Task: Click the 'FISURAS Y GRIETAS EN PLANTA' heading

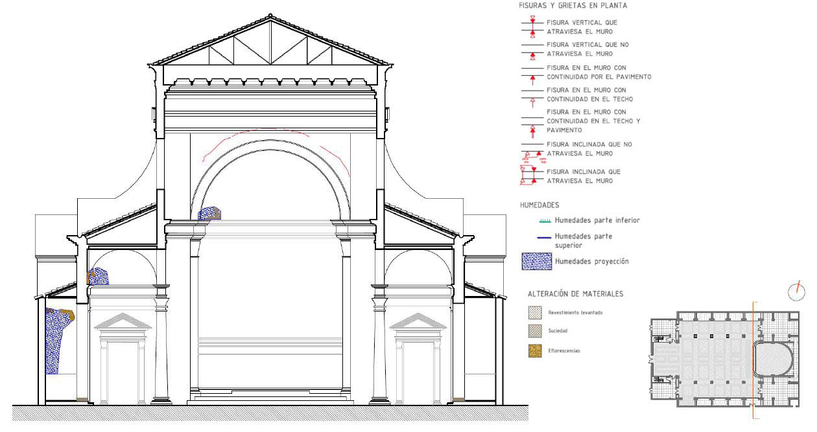Action: pos(563,6)
